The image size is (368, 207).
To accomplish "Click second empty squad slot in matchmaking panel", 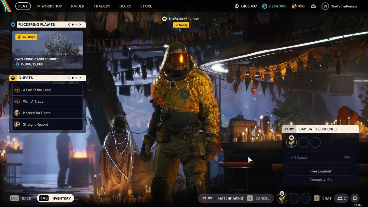I will (303, 142).
